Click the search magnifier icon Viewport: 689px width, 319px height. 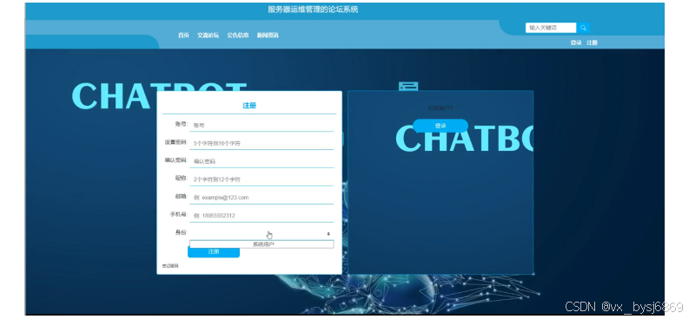click(583, 28)
